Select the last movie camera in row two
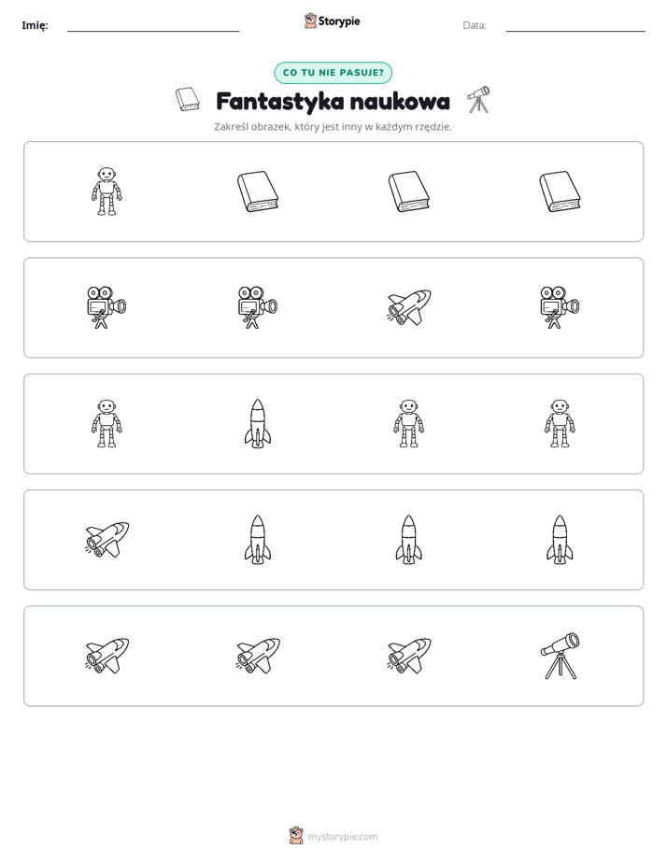Image resolution: width=667 pixels, height=863 pixels. (560, 307)
